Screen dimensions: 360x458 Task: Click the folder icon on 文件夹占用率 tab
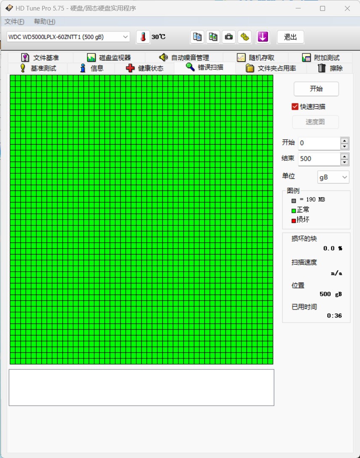pos(250,69)
